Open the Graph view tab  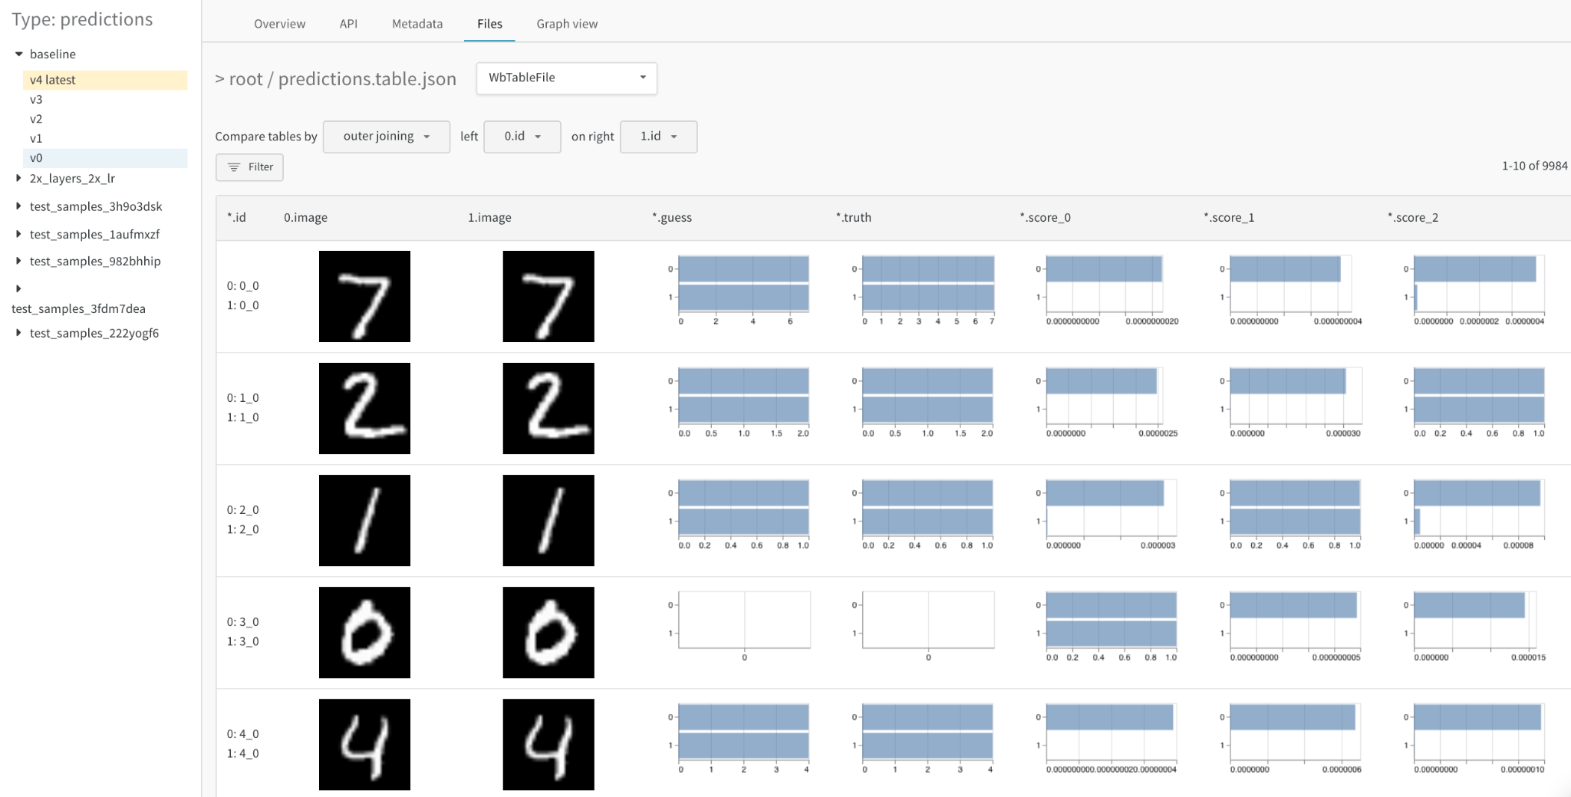coord(567,24)
